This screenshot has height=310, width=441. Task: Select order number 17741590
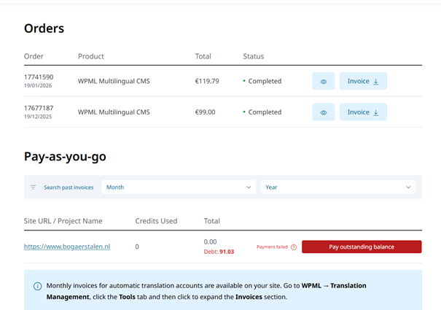click(x=39, y=77)
